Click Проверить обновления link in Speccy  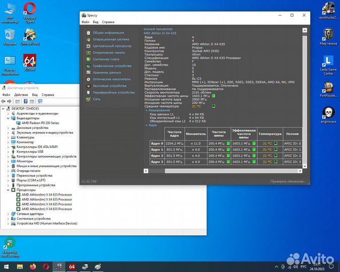(288, 181)
